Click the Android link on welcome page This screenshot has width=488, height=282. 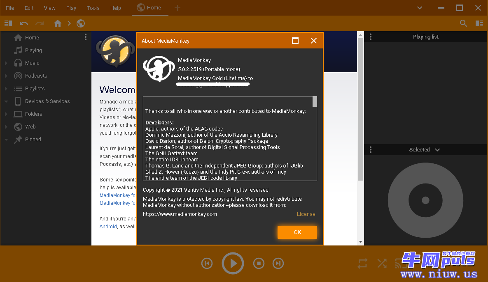[x=108, y=227]
